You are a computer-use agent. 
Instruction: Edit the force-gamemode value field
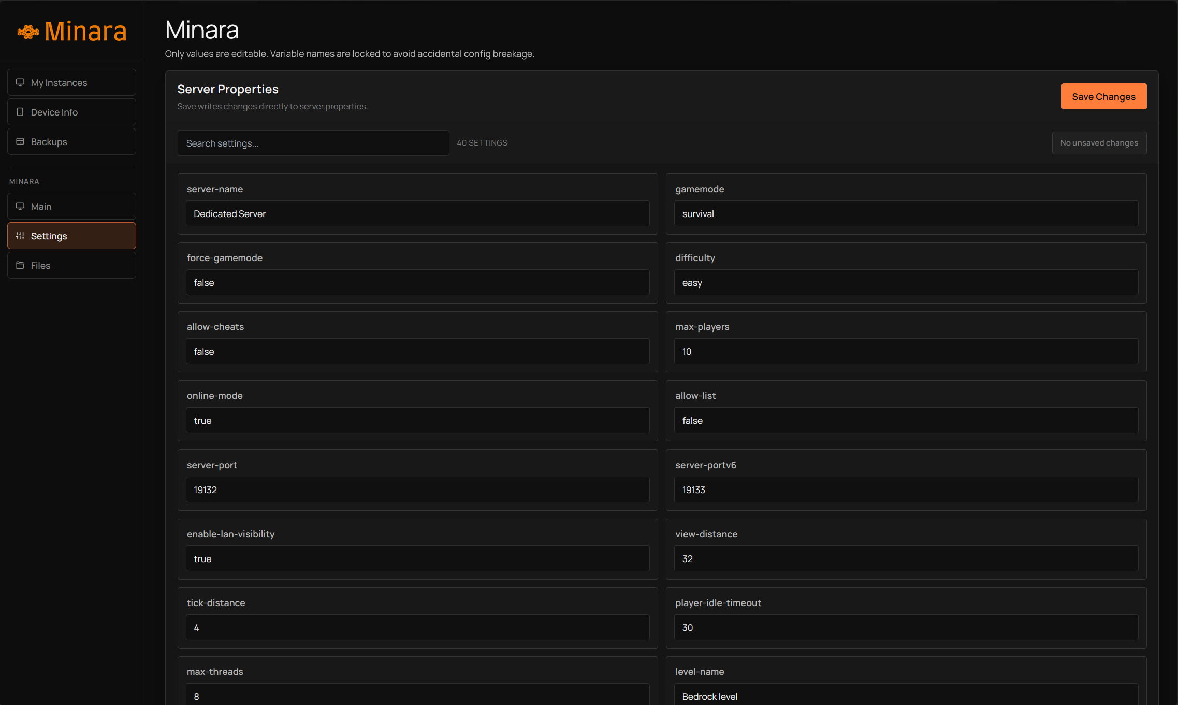(x=417, y=282)
